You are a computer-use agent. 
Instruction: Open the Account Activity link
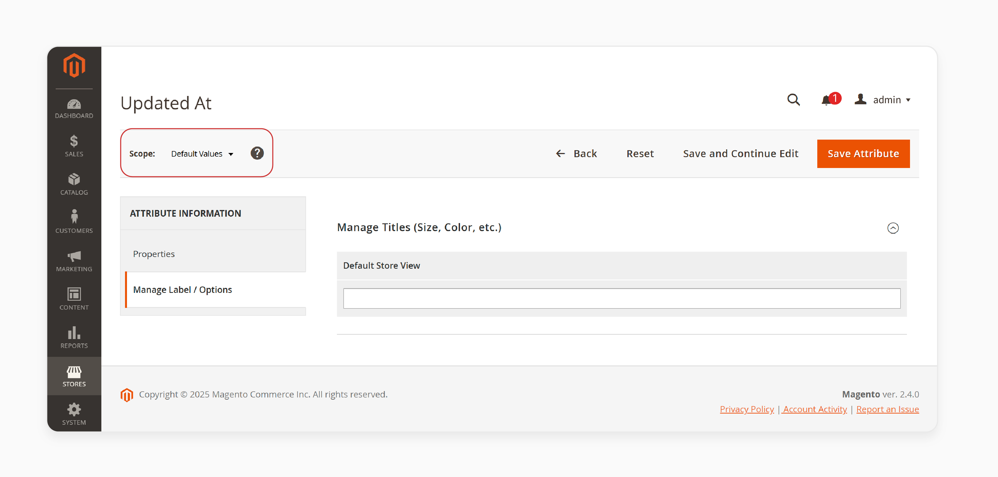pos(814,409)
